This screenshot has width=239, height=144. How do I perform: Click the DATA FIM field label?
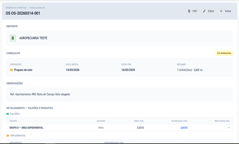pyautogui.click(x=126, y=65)
